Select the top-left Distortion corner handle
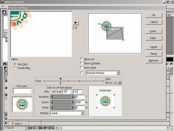Image resolution: width=174 pixels, height=131 pixels. (x=97, y=95)
